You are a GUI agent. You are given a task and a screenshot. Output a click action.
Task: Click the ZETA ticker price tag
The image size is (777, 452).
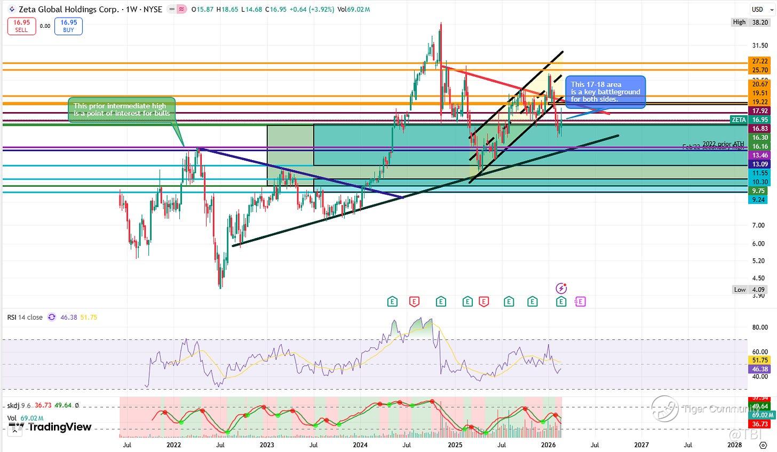click(x=739, y=120)
